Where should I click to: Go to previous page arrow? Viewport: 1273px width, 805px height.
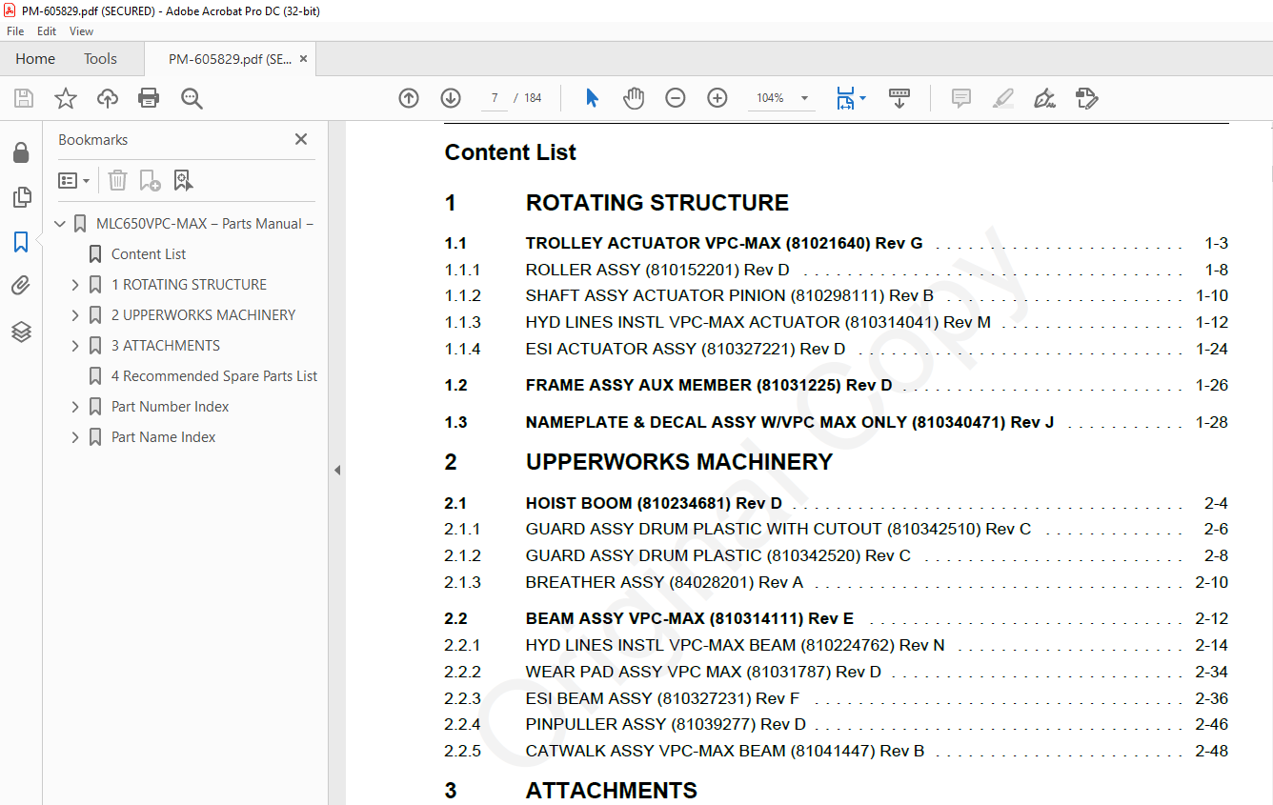click(x=409, y=98)
